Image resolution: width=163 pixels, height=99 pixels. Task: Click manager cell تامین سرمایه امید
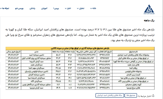[x=36, y=55]
